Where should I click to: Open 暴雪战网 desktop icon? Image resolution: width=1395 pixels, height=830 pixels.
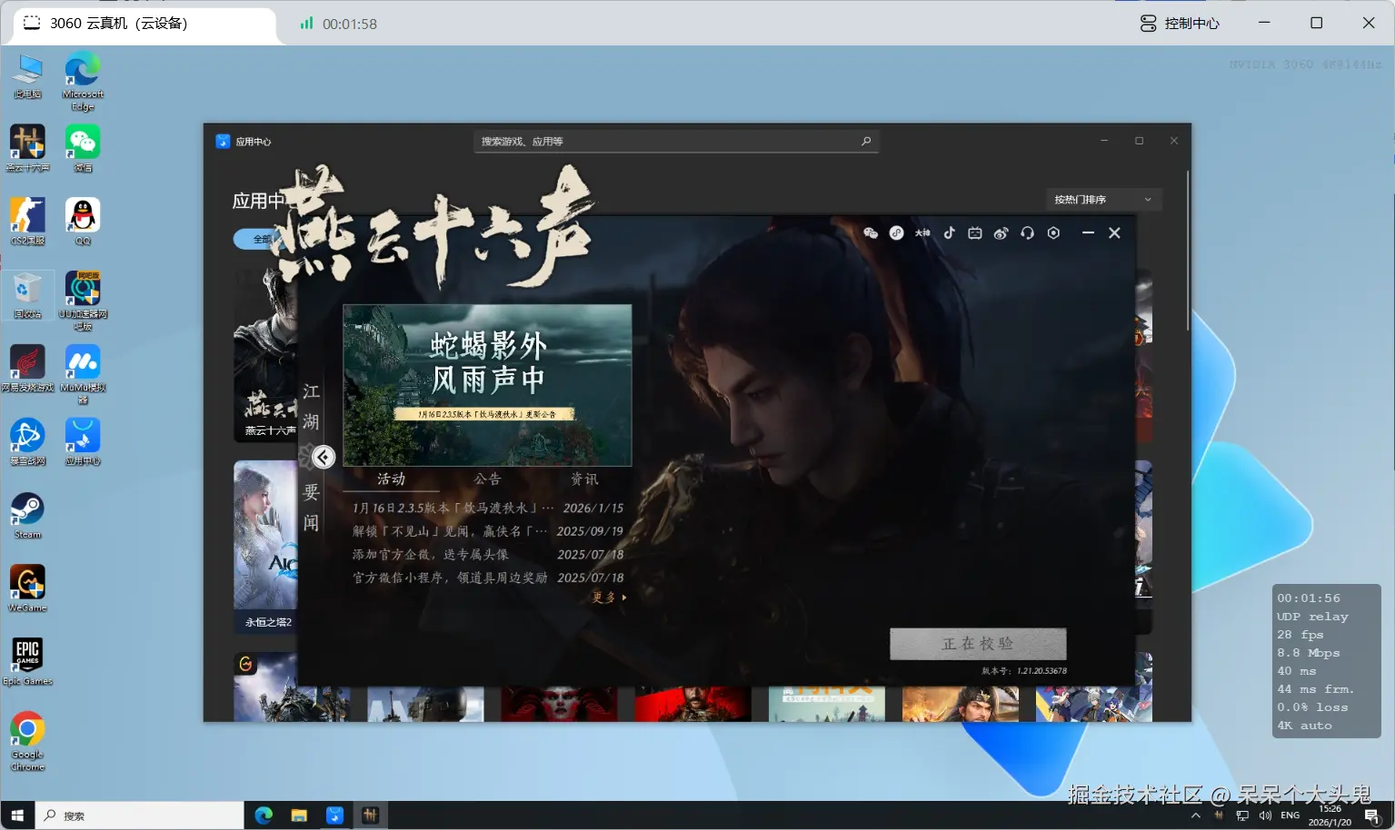(27, 442)
